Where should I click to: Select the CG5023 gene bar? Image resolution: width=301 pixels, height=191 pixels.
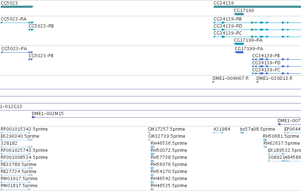tap(17, 7)
